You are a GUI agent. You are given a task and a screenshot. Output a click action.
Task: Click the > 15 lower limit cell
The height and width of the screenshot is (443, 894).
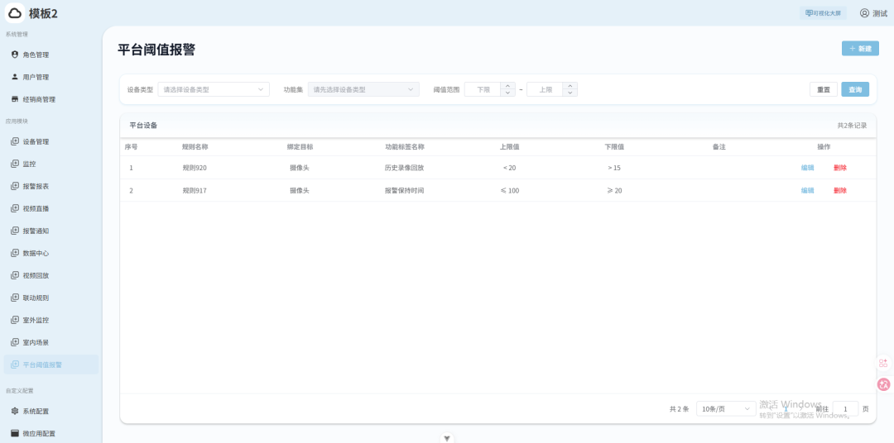(x=614, y=168)
